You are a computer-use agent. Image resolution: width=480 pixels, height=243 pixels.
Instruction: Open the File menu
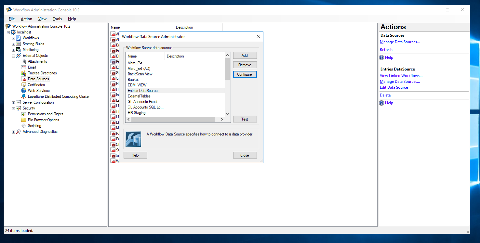click(x=12, y=19)
